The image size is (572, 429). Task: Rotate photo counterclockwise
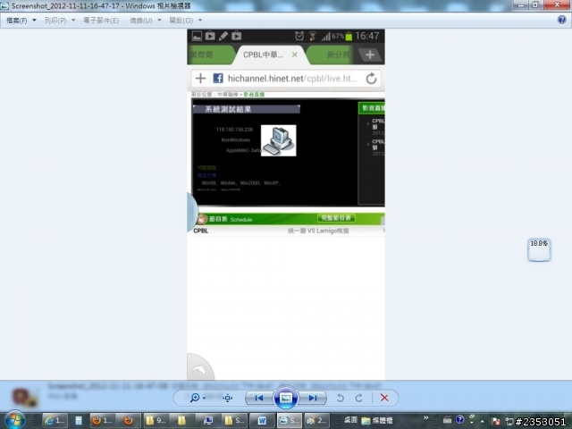click(x=340, y=398)
